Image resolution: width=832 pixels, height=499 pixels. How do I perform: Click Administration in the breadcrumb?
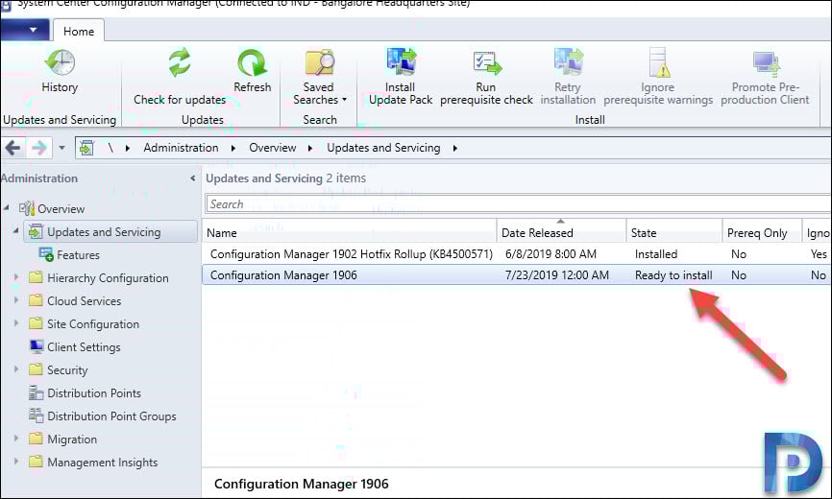pyautogui.click(x=181, y=148)
